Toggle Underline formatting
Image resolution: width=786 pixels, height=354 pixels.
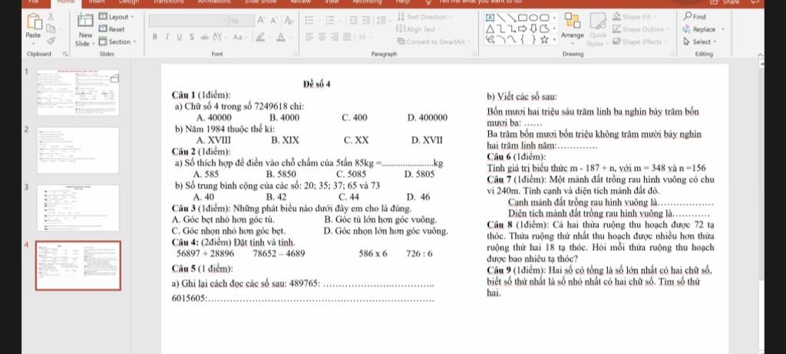pos(180,37)
